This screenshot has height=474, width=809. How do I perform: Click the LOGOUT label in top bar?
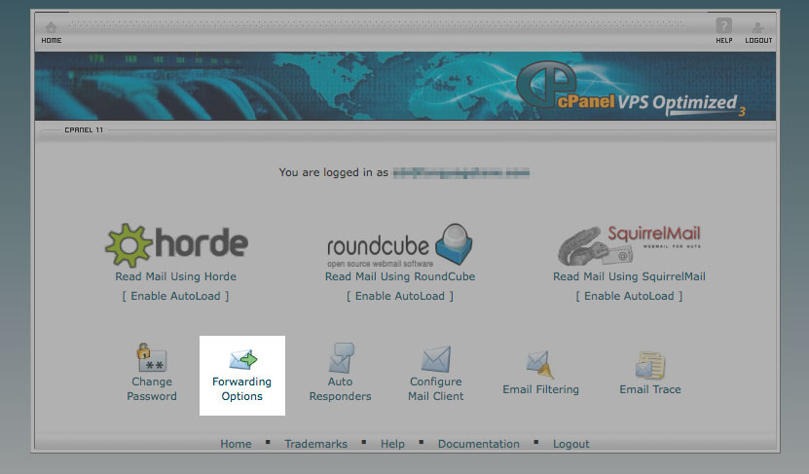[758, 40]
